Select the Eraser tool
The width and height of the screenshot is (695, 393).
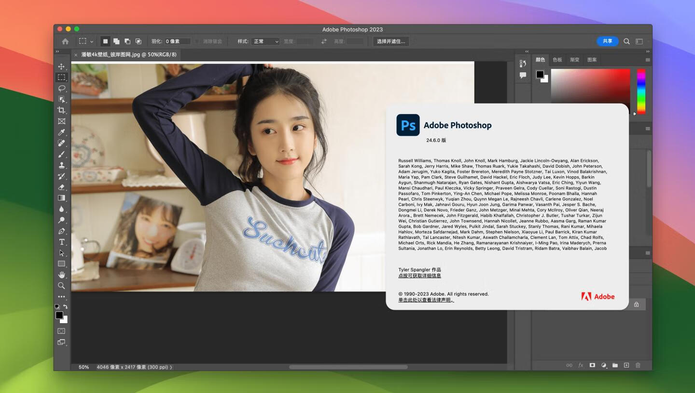[61, 187]
